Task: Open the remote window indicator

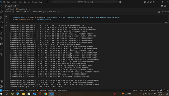Action: point(1,90)
